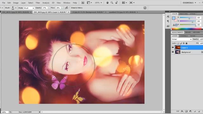Open the Flow slider popup arrow

[62, 8]
